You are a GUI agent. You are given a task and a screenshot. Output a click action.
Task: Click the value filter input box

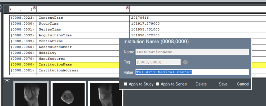coord(198,9)
